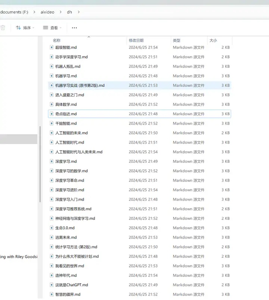Click file icon of 深度学习推荐系统.md
269x300 pixels.
[x=52, y=209]
